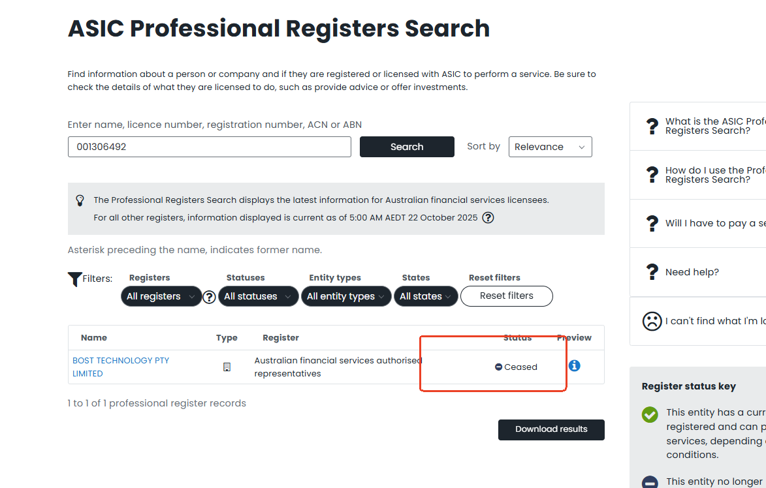Click the lightbulb tip icon
Image resolution: width=766 pixels, height=488 pixels.
click(80, 200)
